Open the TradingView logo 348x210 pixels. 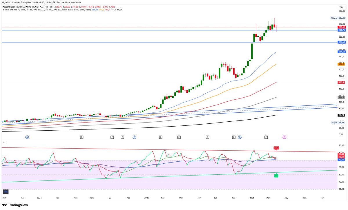pos(15,205)
